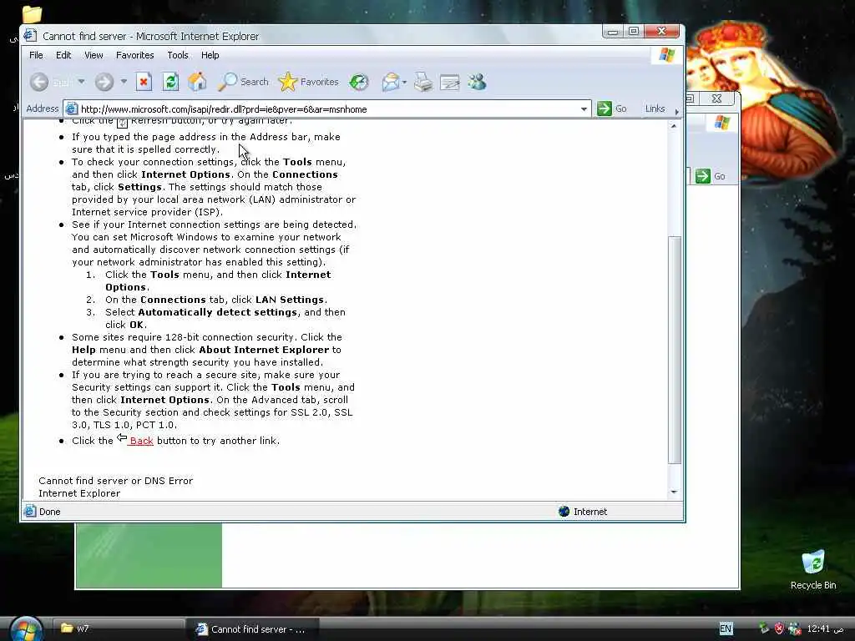Open the View menu
The height and width of the screenshot is (641, 855).
click(94, 55)
